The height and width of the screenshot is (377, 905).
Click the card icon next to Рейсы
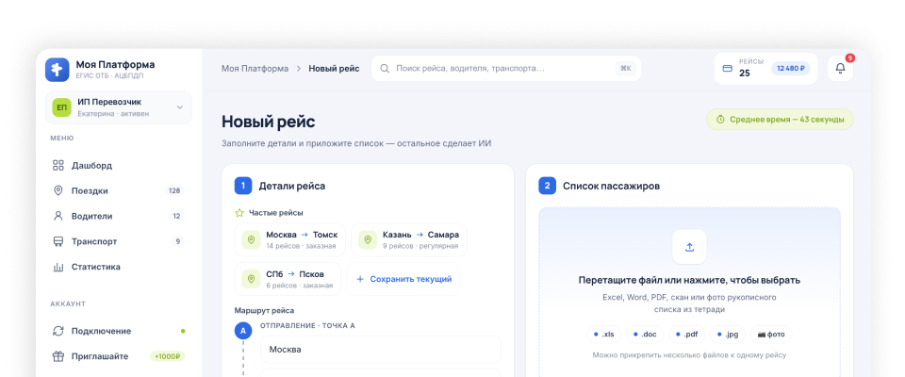coord(728,68)
